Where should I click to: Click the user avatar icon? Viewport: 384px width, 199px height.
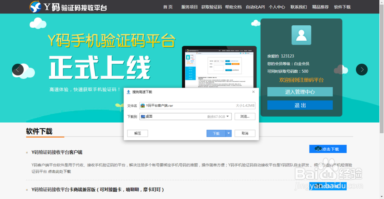click(x=301, y=35)
